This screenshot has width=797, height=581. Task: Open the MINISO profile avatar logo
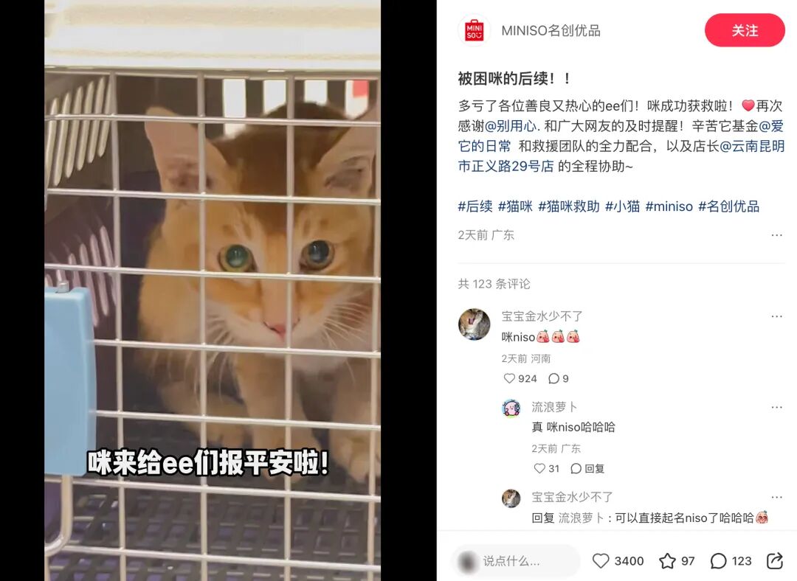475,30
